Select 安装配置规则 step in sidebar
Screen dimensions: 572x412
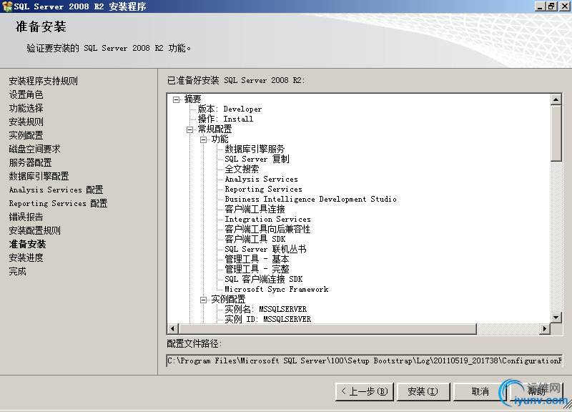point(34,230)
